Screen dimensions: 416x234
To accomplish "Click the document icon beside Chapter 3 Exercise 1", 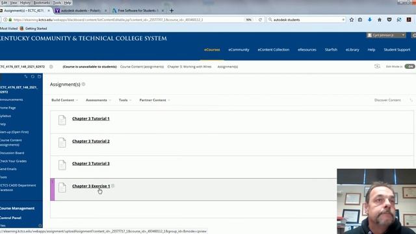I will (x=62, y=188).
